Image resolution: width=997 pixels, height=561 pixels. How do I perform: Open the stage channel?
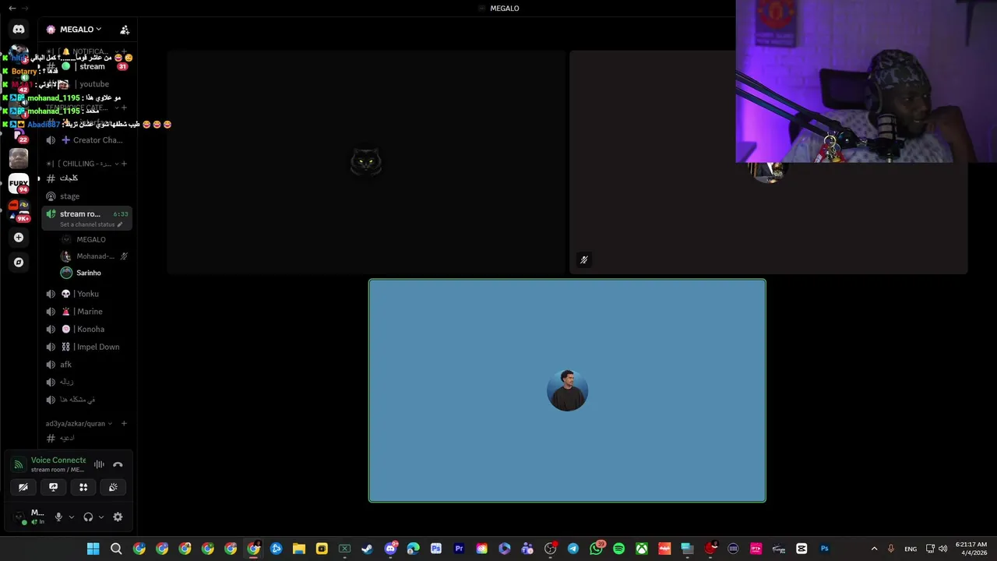(x=86, y=196)
